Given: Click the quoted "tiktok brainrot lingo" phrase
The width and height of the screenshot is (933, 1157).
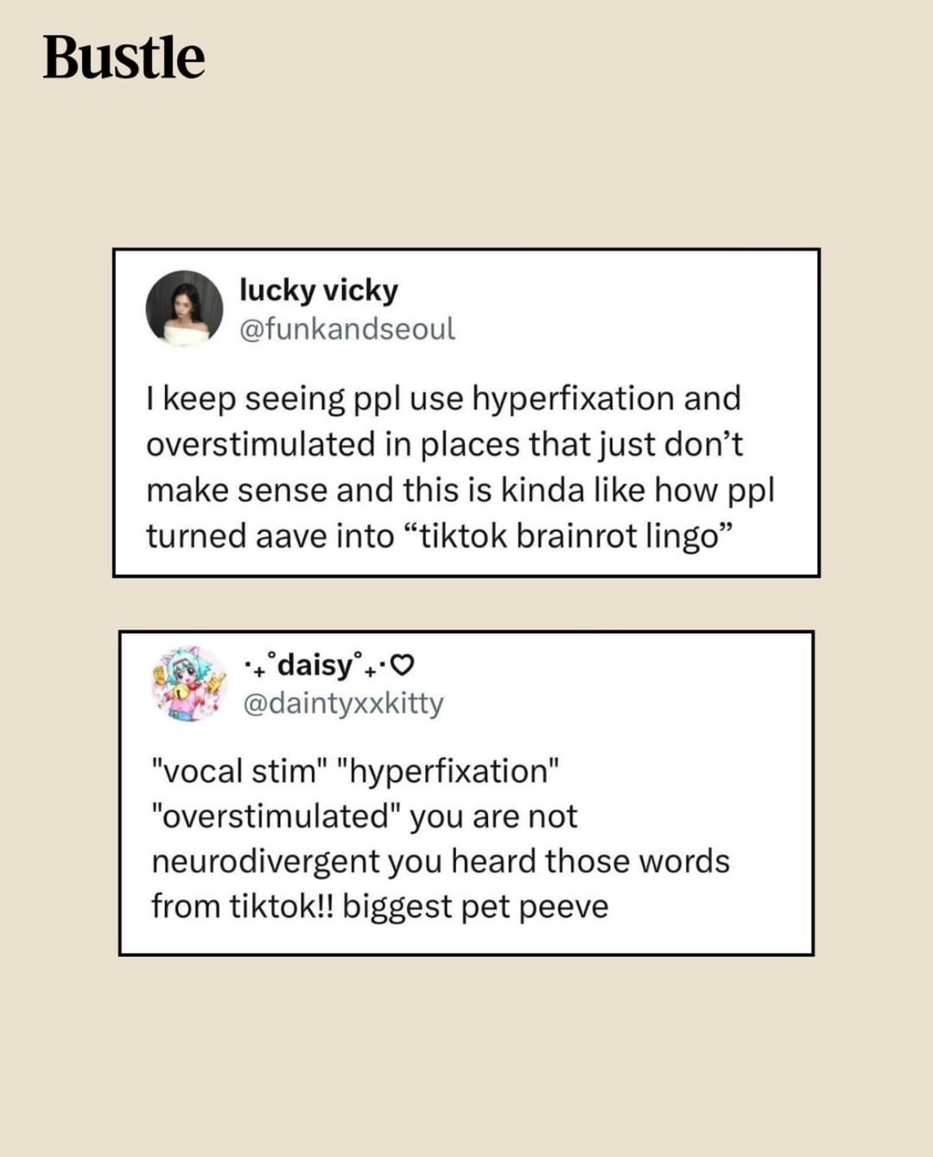Looking at the screenshot, I should tap(568, 536).
